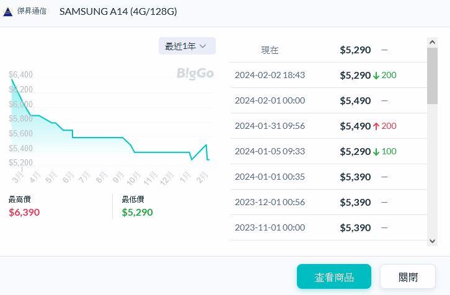Click the BigGo watermark logo on chart
Viewport: 450px width, 295px height.
(195, 73)
